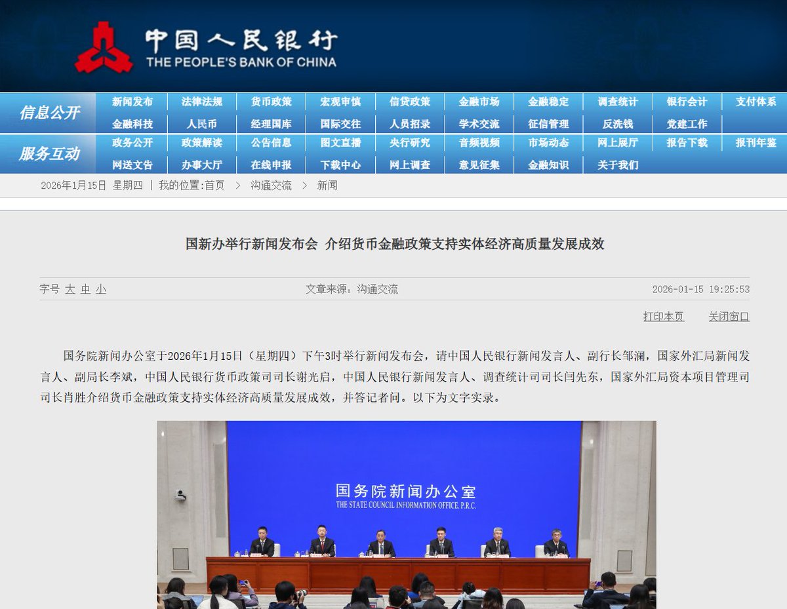The height and width of the screenshot is (609, 787).
Task: Click the press conference photo
Action: point(406,515)
